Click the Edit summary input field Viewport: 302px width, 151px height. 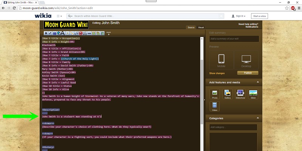click(234, 39)
